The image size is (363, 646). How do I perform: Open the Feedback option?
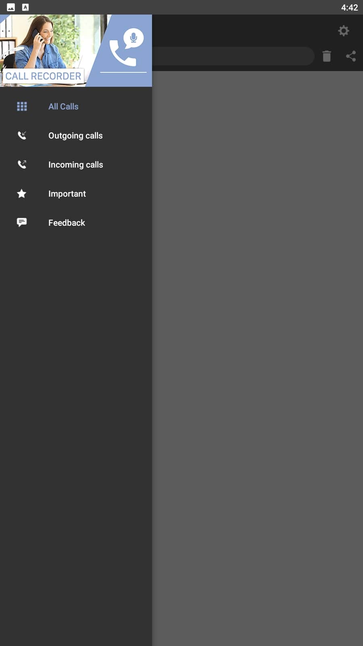coord(76,223)
